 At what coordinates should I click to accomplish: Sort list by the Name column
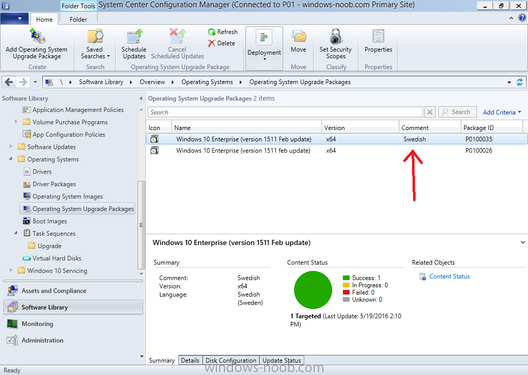tap(246, 128)
